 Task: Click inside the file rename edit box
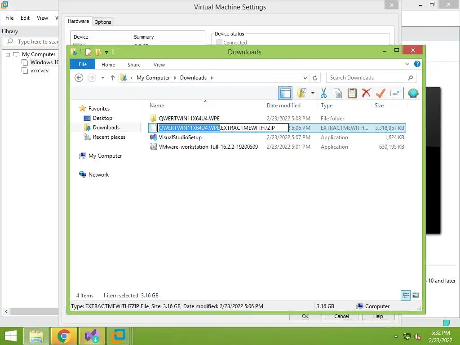pyautogui.click(x=223, y=128)
